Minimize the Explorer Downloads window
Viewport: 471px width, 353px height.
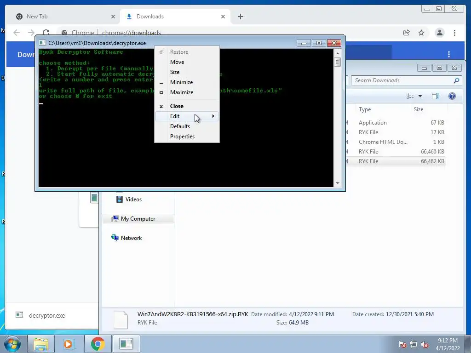click(424, 68)
